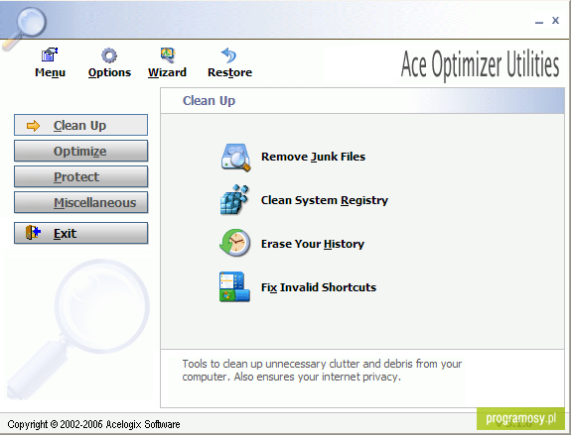
Task: Click the Erase Your History clock icon
Action: coord(235,243)
